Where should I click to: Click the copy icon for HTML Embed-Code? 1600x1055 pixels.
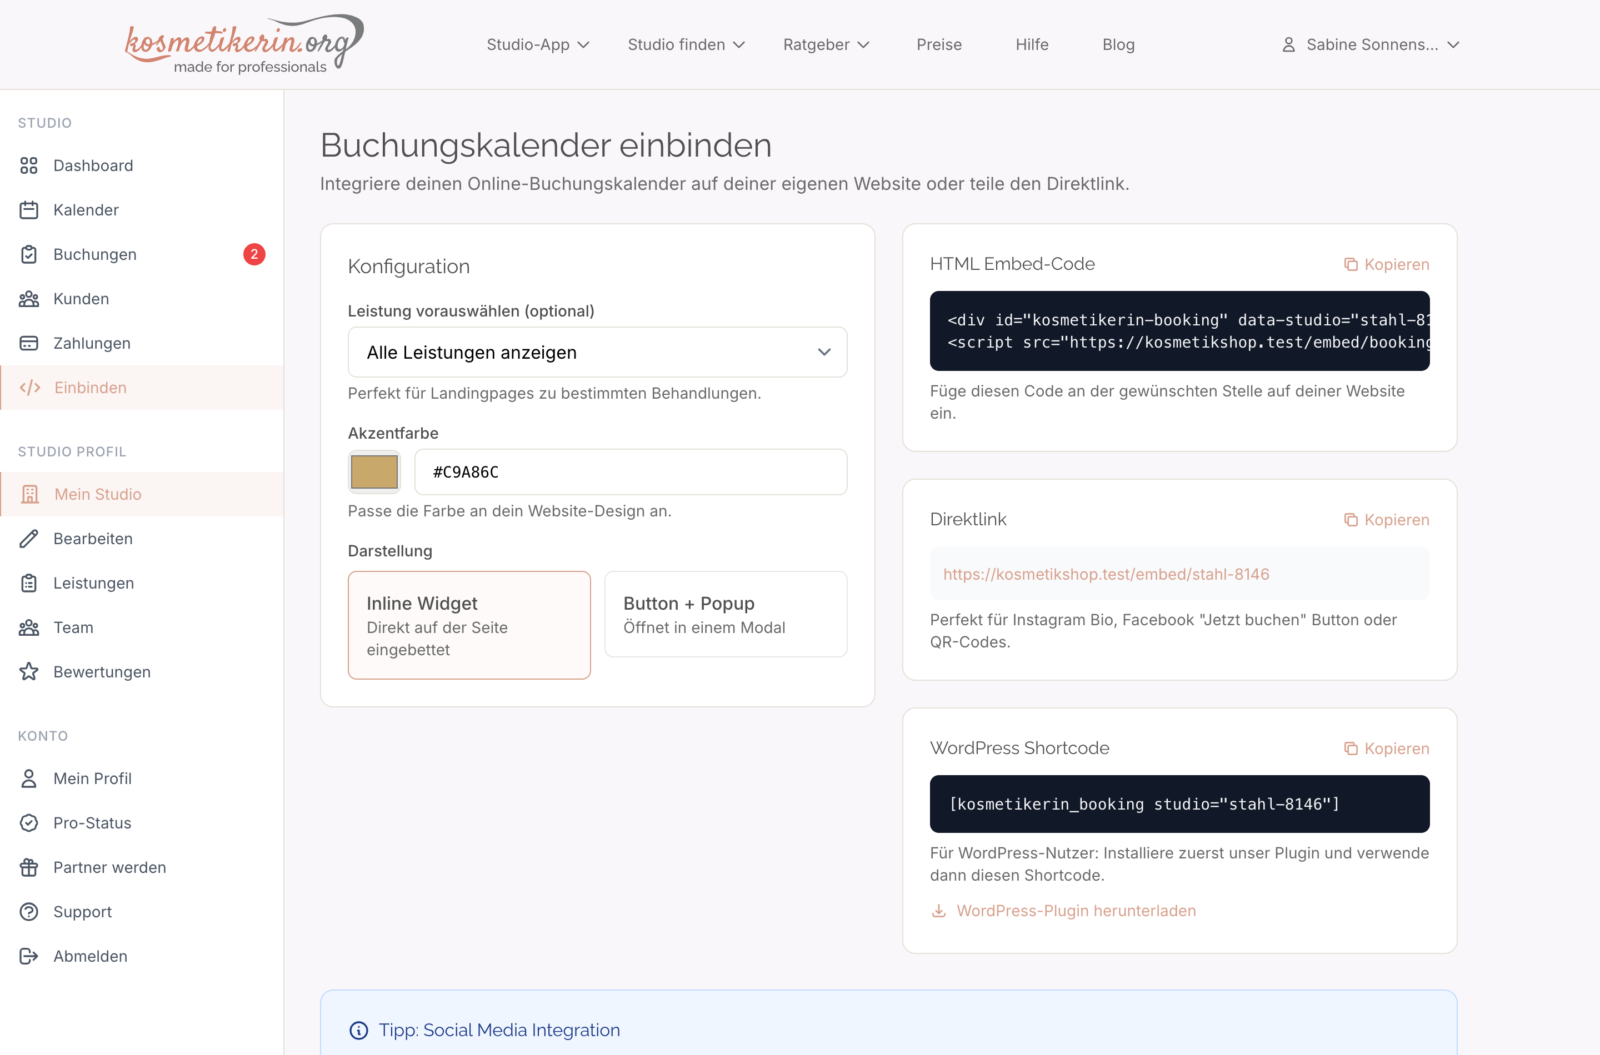(1350, 264)
